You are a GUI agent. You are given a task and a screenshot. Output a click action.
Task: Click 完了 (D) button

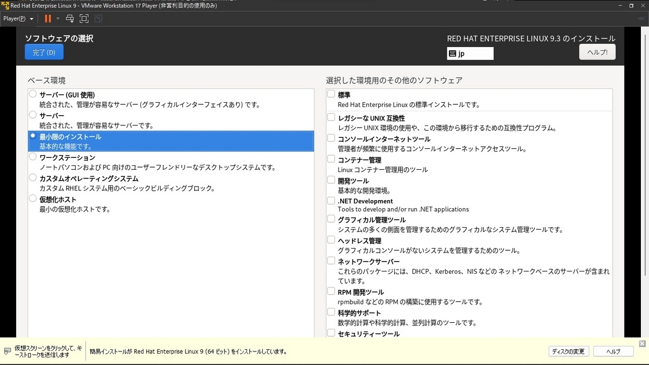click(44, 52)
